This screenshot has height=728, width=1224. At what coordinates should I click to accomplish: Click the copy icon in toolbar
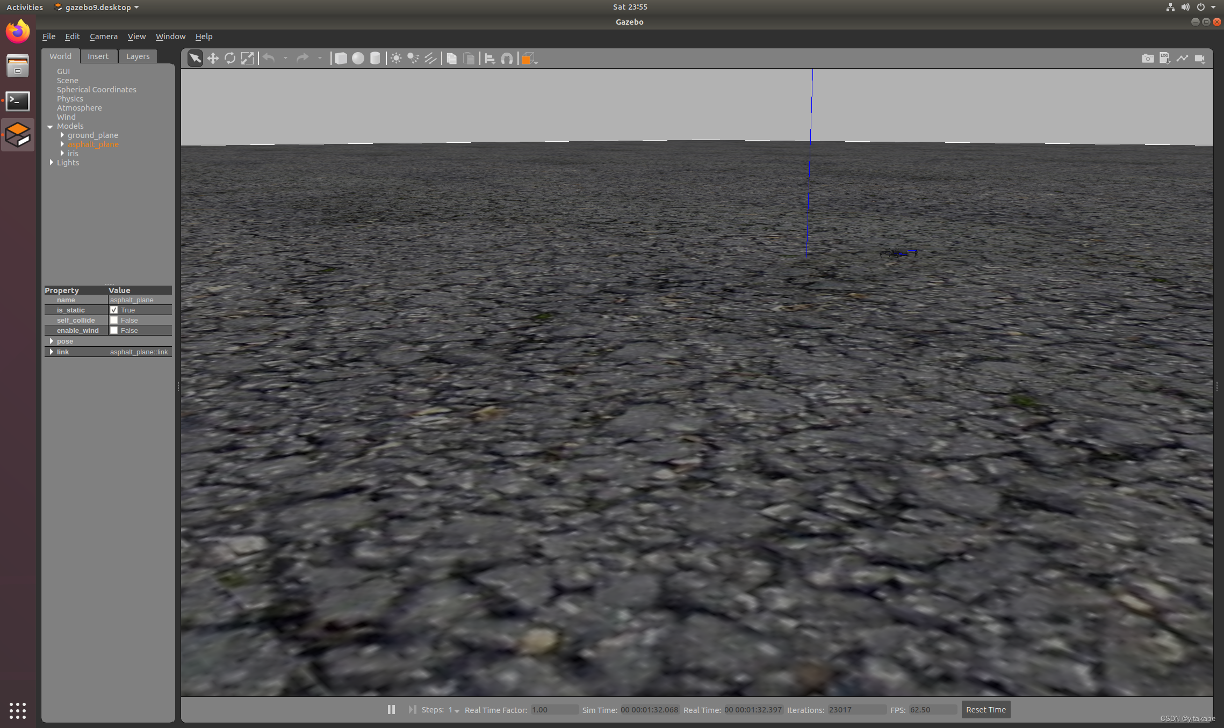(x=452, y=59)
